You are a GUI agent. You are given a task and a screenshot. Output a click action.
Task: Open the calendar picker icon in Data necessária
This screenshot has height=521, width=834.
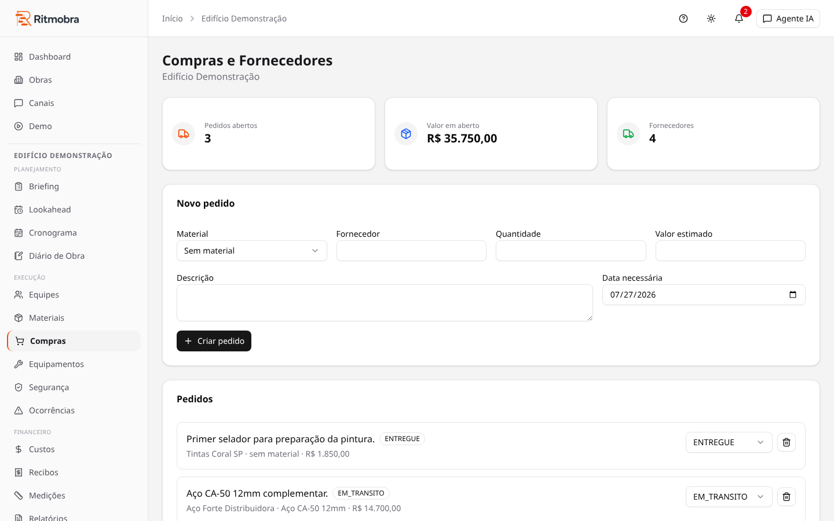point(793,295)
